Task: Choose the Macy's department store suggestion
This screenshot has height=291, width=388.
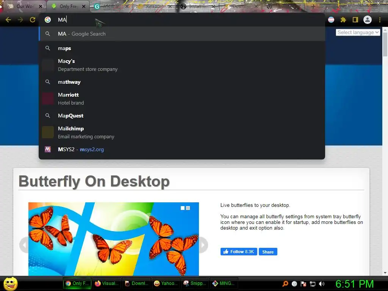Action: coord(182,65)
